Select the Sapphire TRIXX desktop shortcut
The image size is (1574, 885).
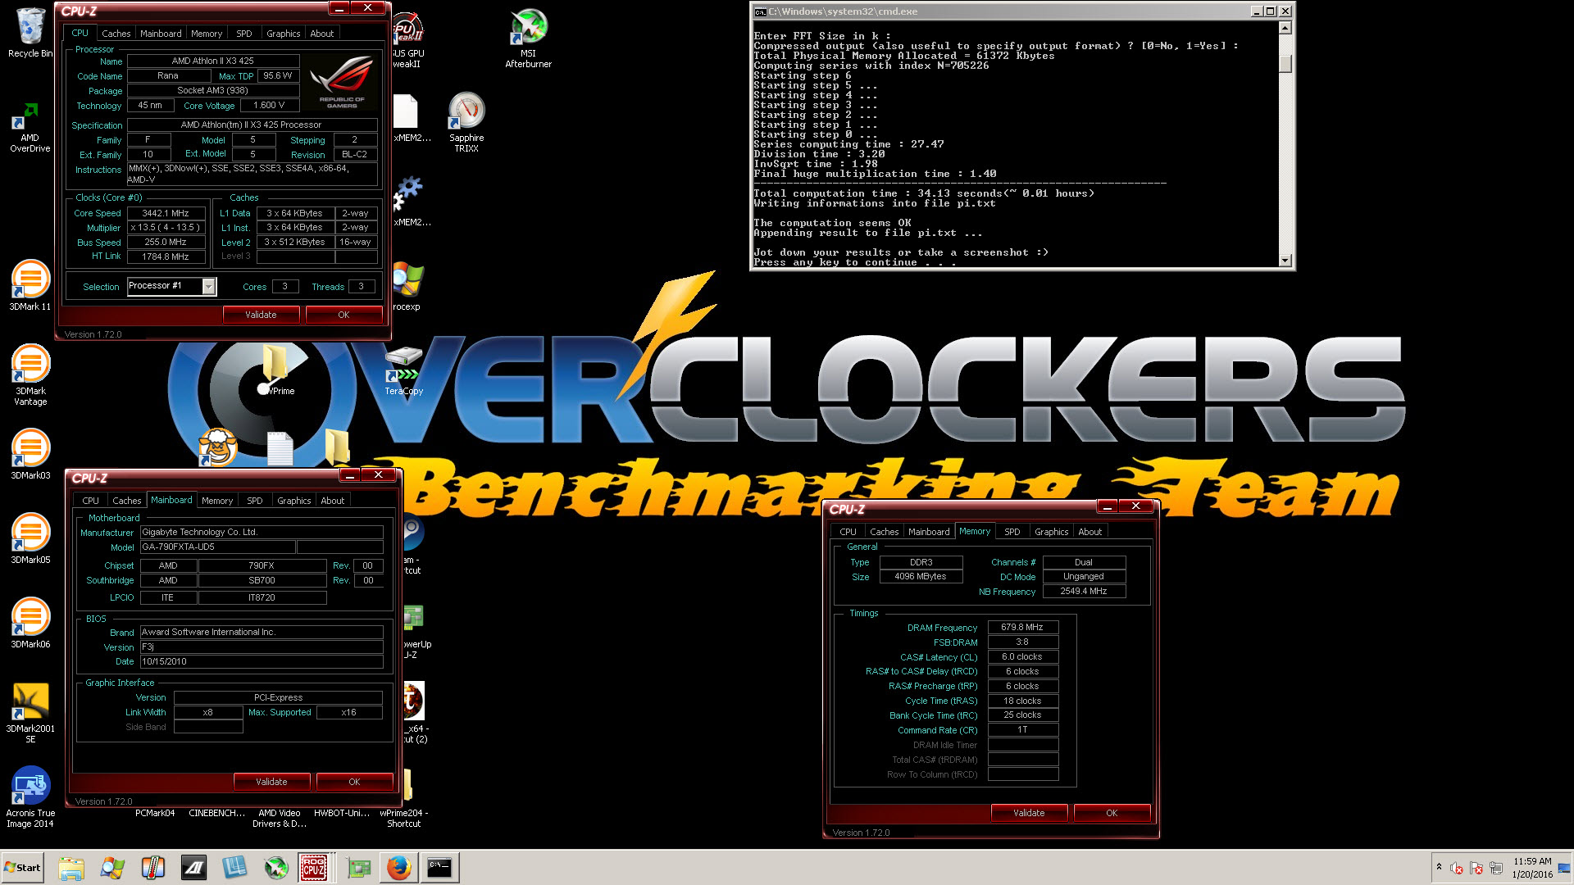click(466, 122)
